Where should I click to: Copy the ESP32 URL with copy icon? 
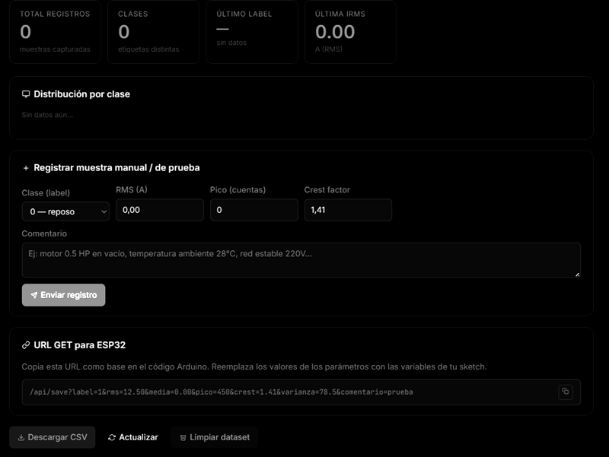click(566, 392)
